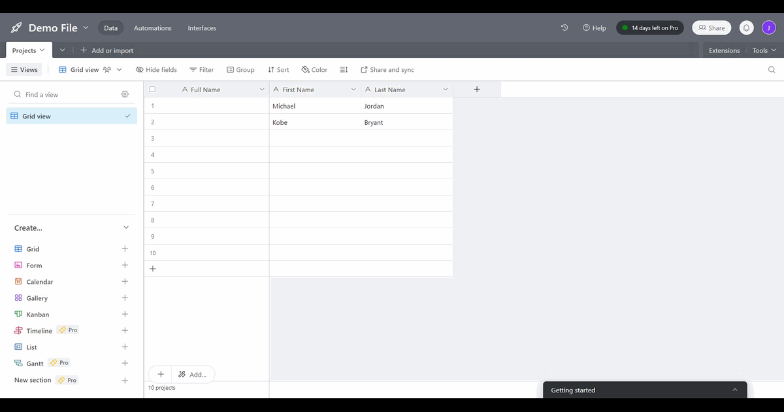Collapse the Create section
This screenshot has height=412, width=784.
point(126,228)
